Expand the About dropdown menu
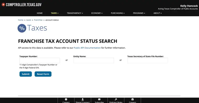This screenshot has height=103, width=199. click(158, 13)
